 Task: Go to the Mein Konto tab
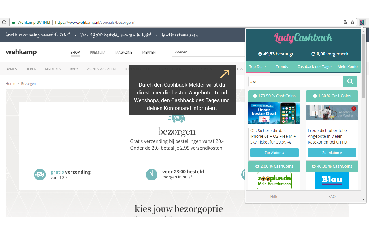pos(348,66)
